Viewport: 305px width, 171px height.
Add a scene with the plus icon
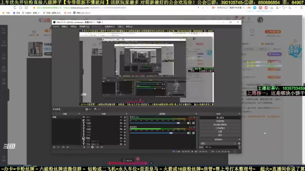coord(54,147)
